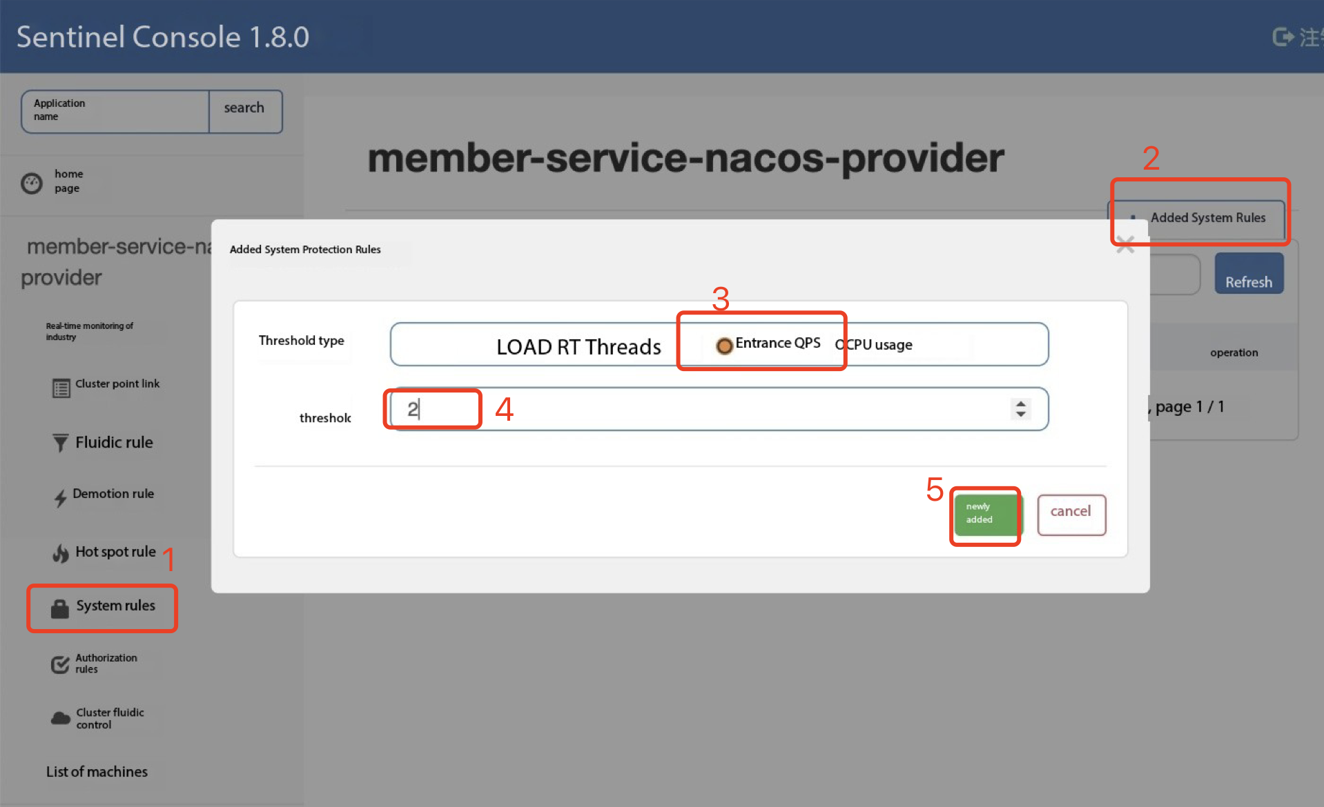Click the Threads threshold type option

point(623,347)
